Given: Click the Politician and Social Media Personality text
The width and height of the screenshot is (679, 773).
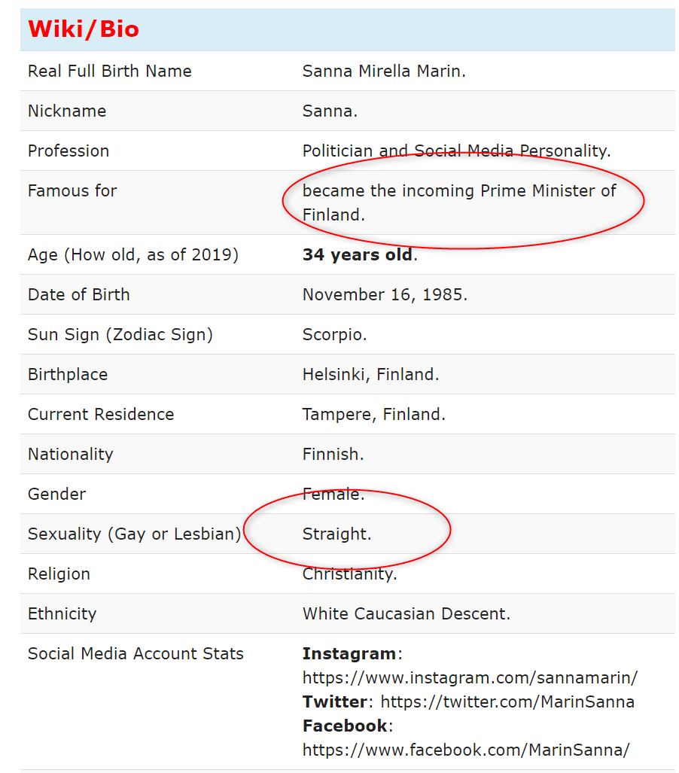Looking at the screenshot, I should coord(456,151).
